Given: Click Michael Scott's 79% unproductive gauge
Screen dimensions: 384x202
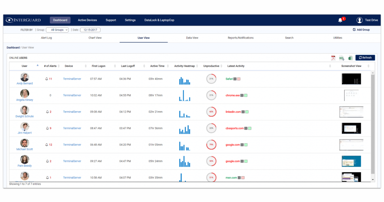Looking at the screenshot, I should pos(211,145).
